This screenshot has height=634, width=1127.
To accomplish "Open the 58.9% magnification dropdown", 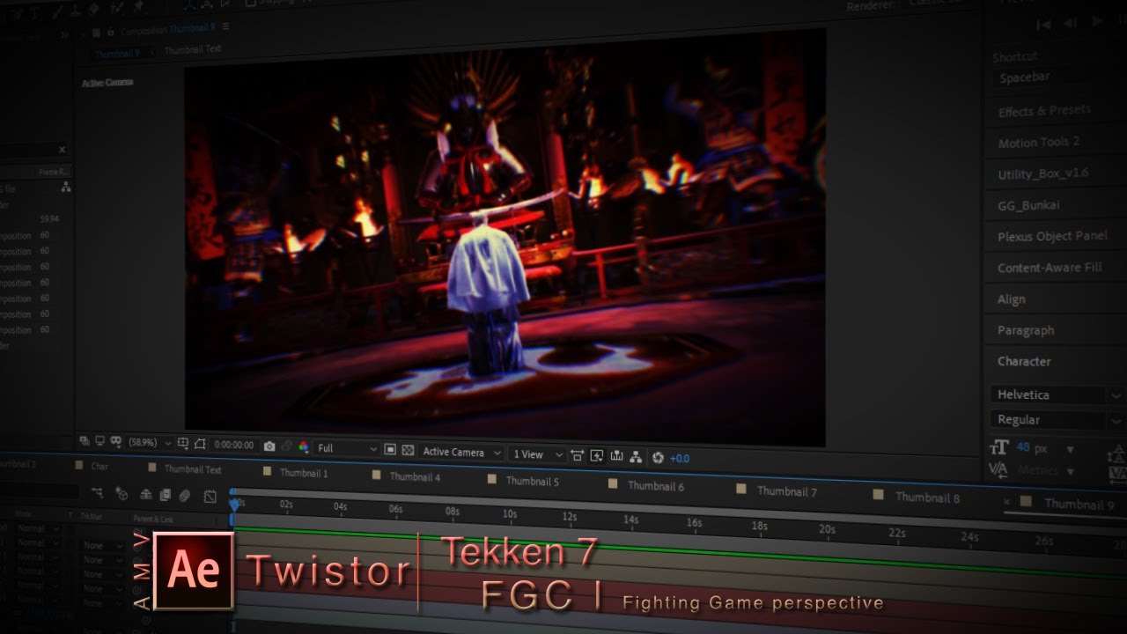I will click(151, 443).
